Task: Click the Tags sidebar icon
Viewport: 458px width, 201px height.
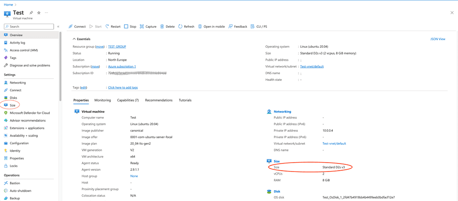Action: (x=6, y=58)
